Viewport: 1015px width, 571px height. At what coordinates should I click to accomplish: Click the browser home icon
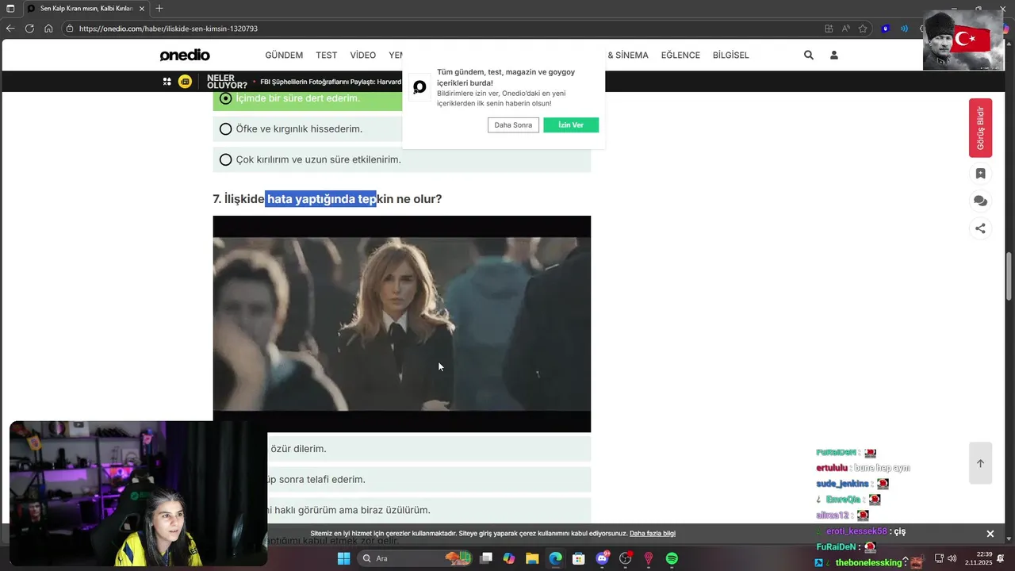(48, 29)
